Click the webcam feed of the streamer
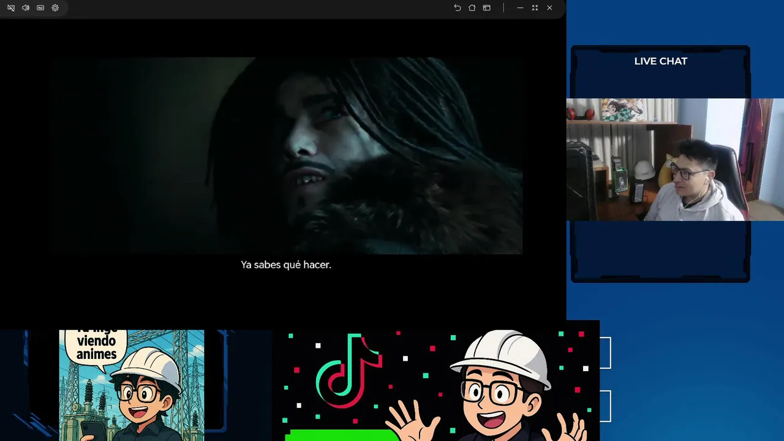This screenshot has width=784, height=441. (675, 159)
